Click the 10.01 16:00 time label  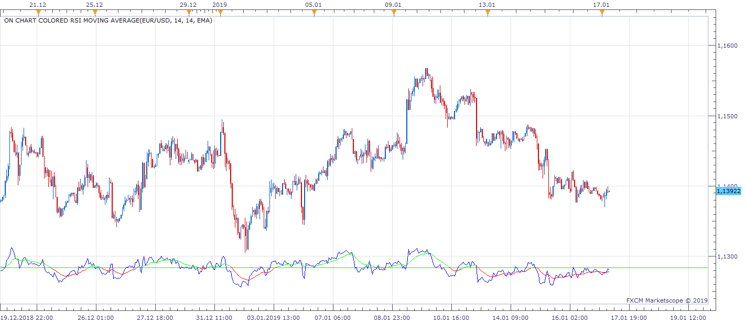coord(451,318)
